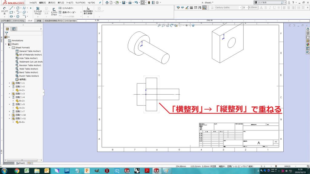Select the Circle sketch tool
The height and width of the screenshot is (174, 310).
18,8
